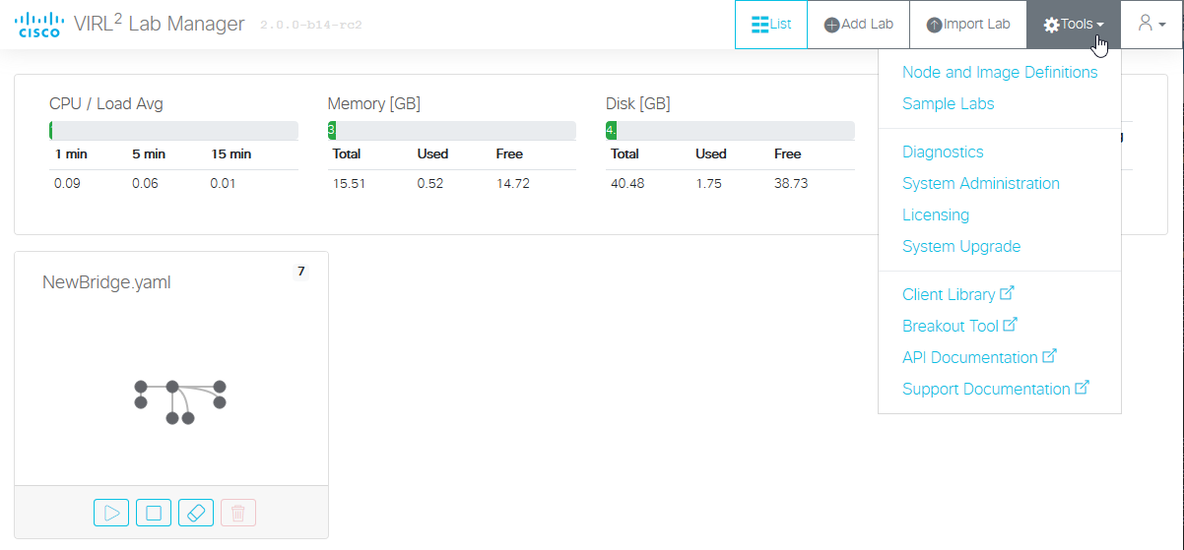Click the external-link icon beside Support Documentation
This screenshot has height=550, width=1184.
(x=1082, y=388)
